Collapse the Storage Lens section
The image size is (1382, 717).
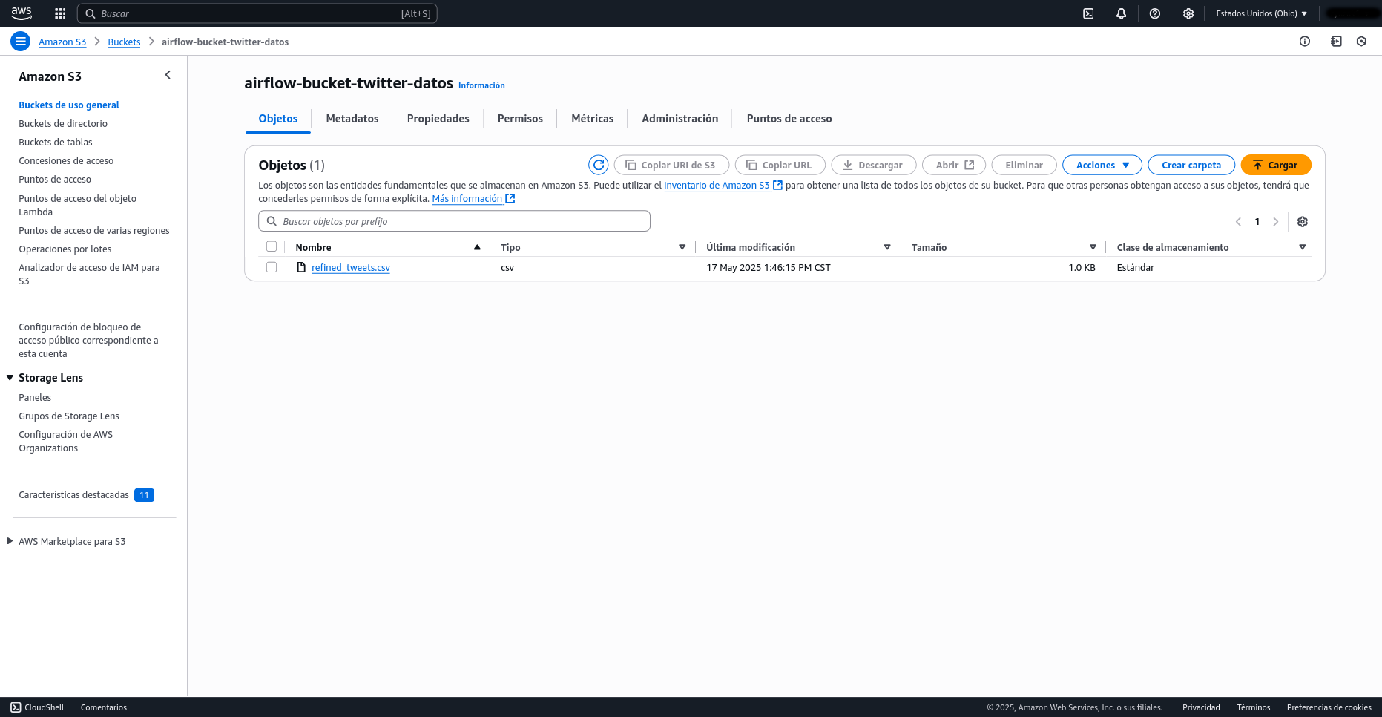(x=10, y=378)
